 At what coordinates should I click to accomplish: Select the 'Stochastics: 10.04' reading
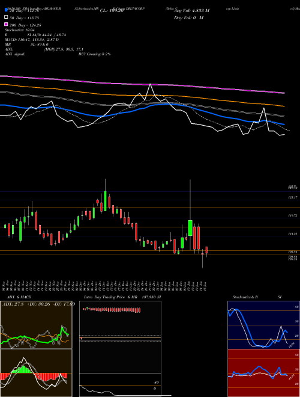[20, 30]
